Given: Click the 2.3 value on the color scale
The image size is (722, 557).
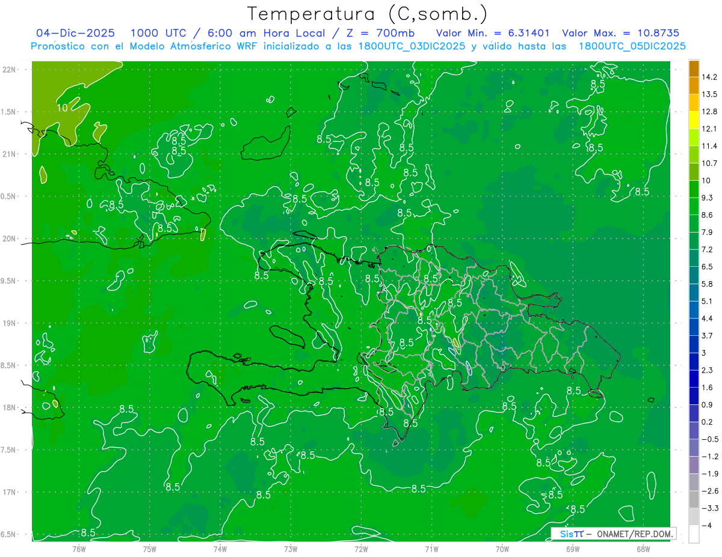Looking at the screenshot, I should [707, 370].
